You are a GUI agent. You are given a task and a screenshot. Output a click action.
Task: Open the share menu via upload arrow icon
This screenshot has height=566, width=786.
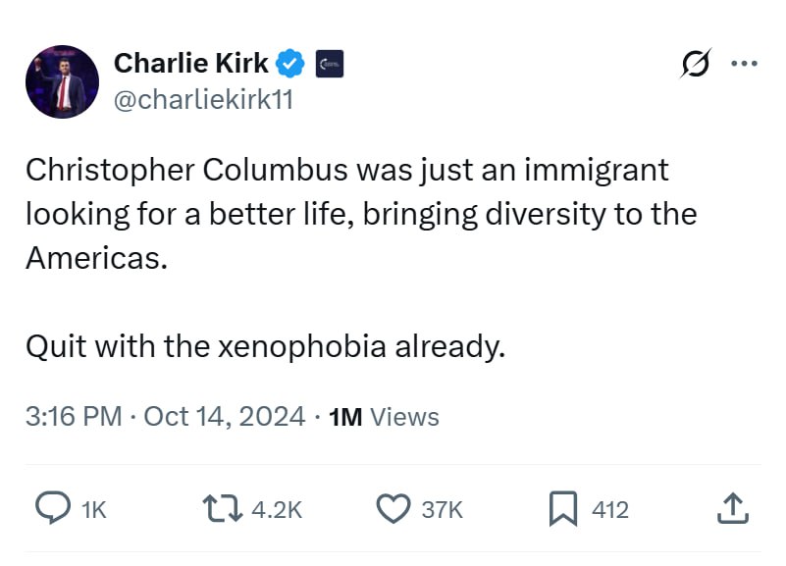click(734, 508)
